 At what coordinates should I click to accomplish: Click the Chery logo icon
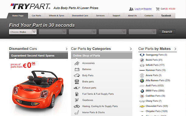pos(142,101)
